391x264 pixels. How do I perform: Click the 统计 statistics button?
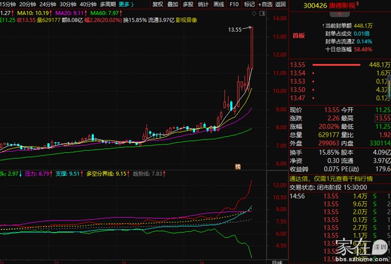[203, 4]
